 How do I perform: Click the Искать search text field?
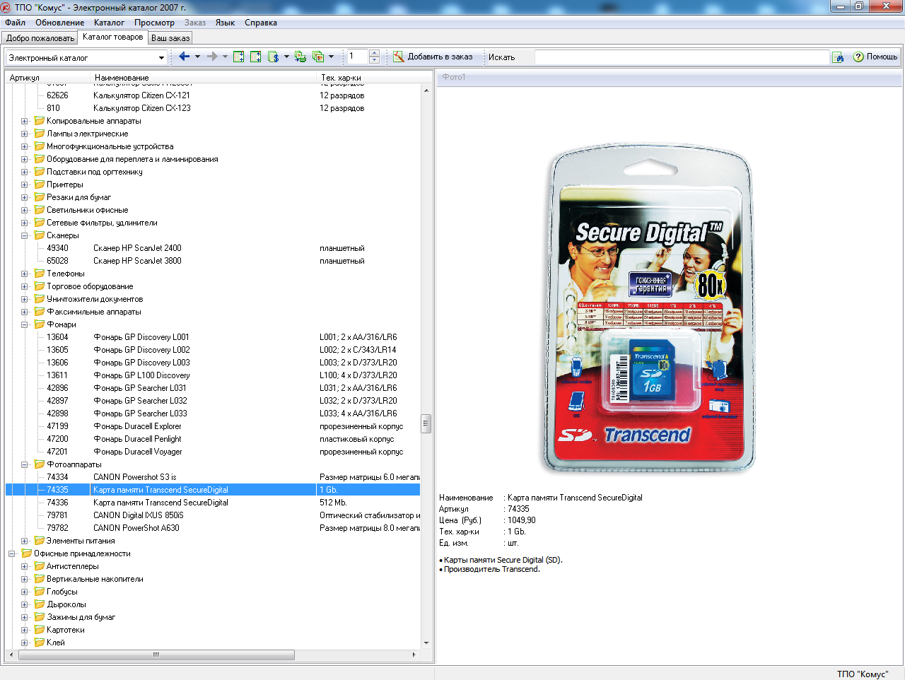pyautogui.click(x=682, y=57)
